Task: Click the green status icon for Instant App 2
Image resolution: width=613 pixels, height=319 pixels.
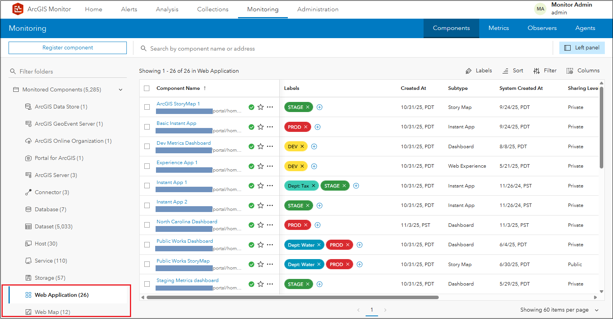Action: (x=251, y=205)
